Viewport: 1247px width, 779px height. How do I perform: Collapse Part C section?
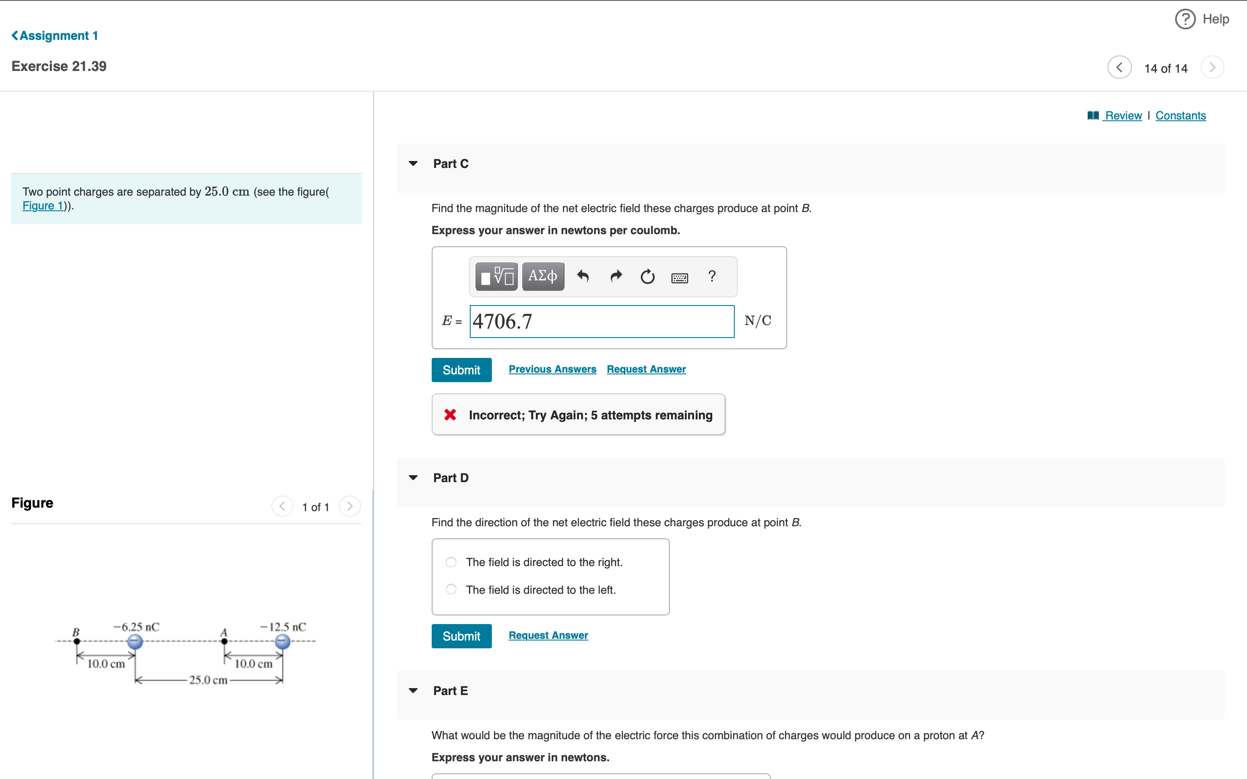tap(413, 164)
